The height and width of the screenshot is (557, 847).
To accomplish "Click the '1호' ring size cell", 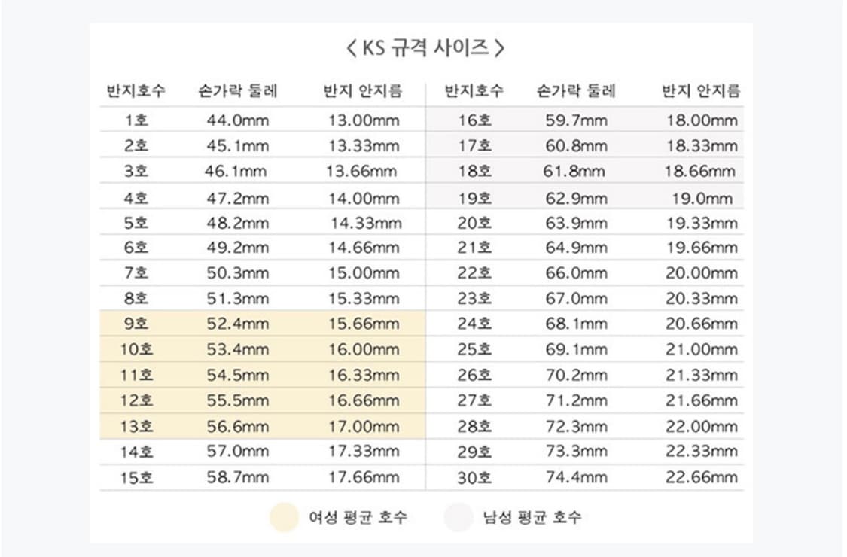I will [x=136, y=120].
